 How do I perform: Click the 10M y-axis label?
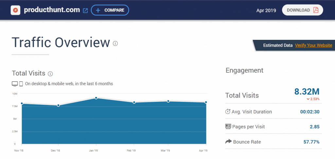tap(15, 94)
